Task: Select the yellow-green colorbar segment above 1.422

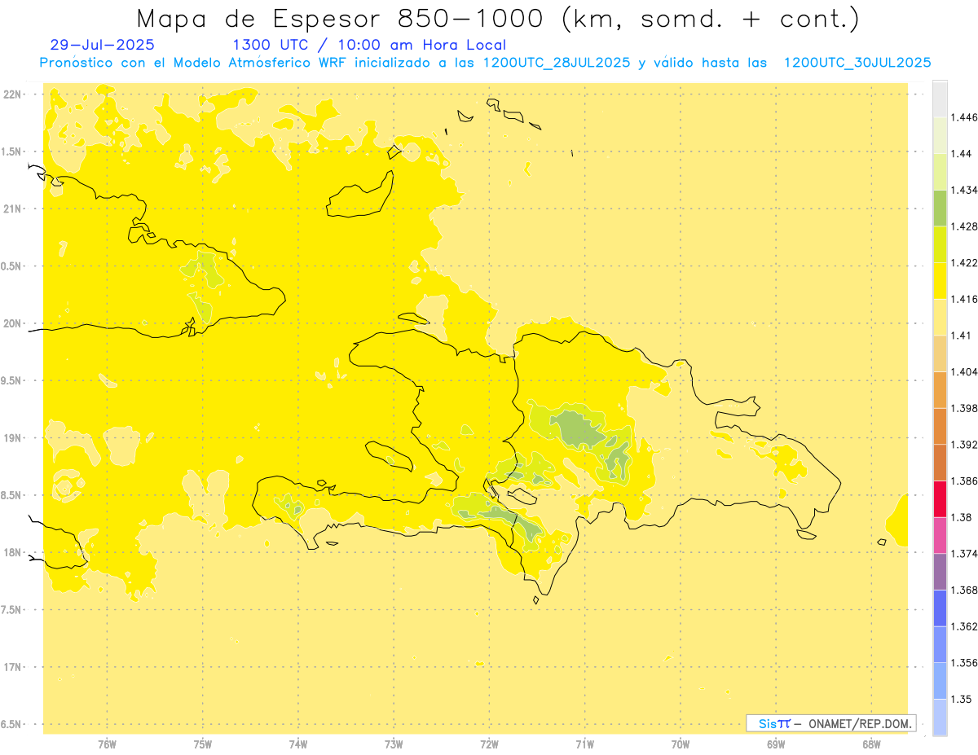Action: click(x=940, y=244)
